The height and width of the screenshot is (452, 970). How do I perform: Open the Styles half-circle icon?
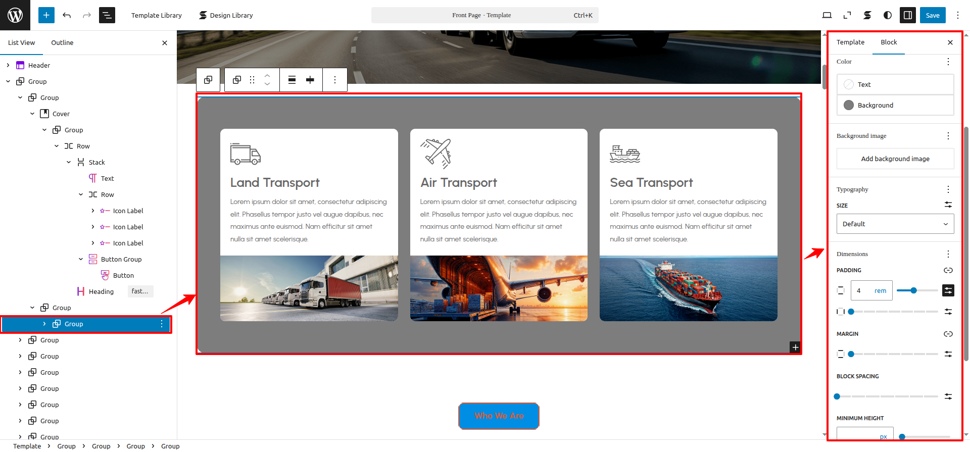tap(888, 15)
